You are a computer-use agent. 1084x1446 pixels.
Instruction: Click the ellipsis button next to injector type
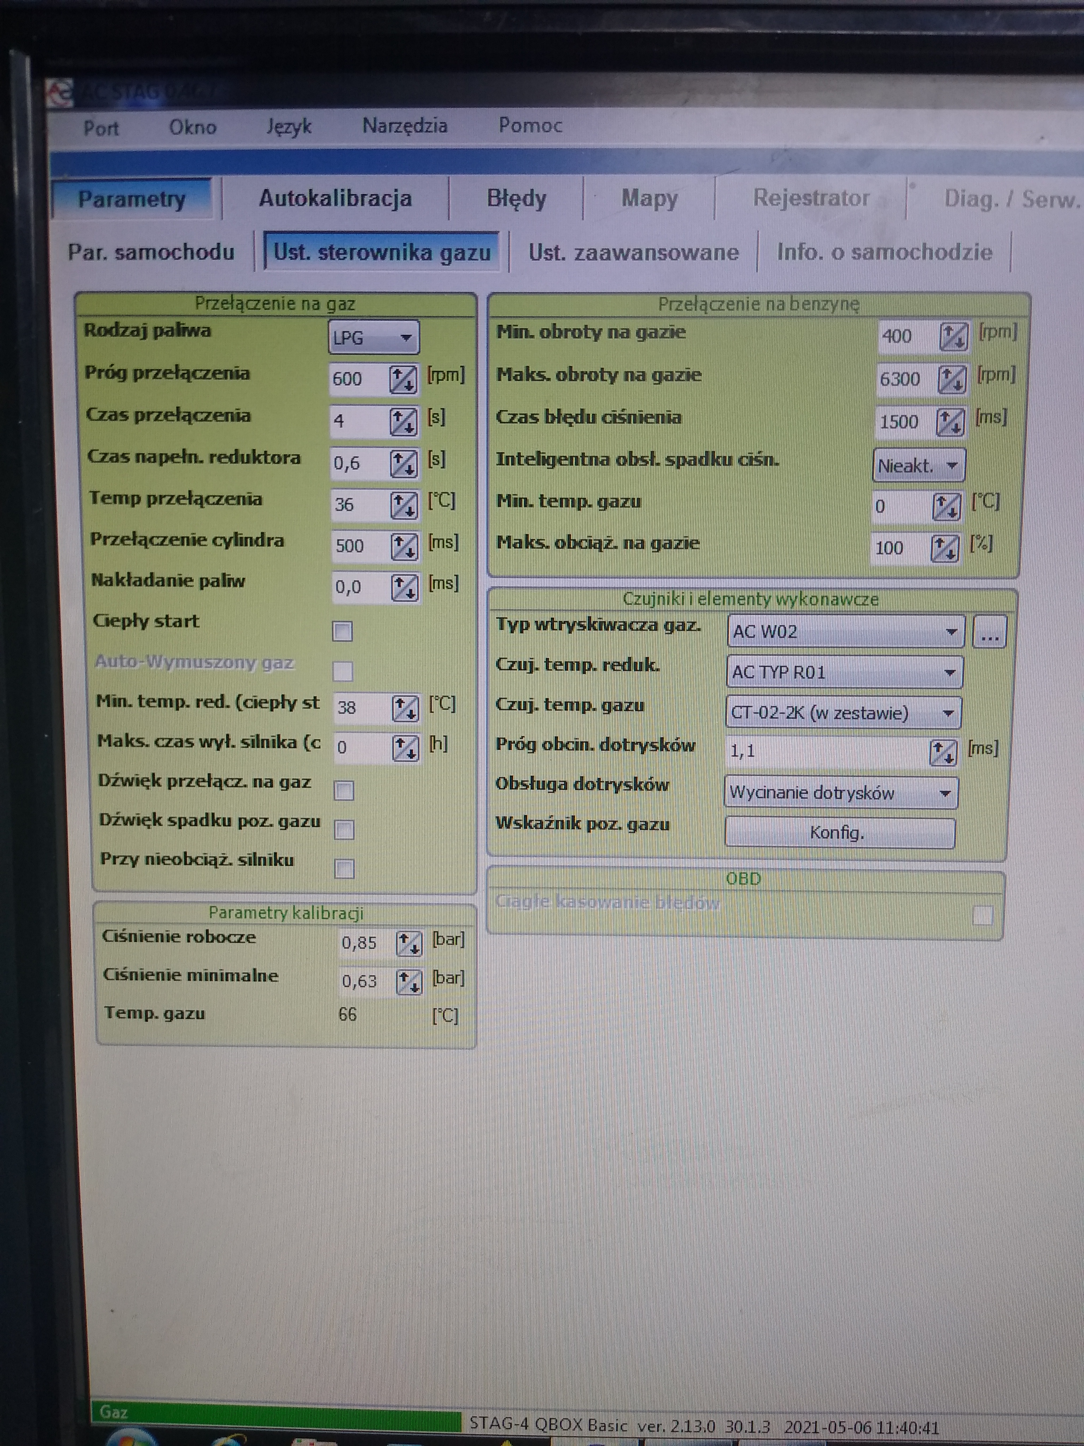[x=989, y=632]
